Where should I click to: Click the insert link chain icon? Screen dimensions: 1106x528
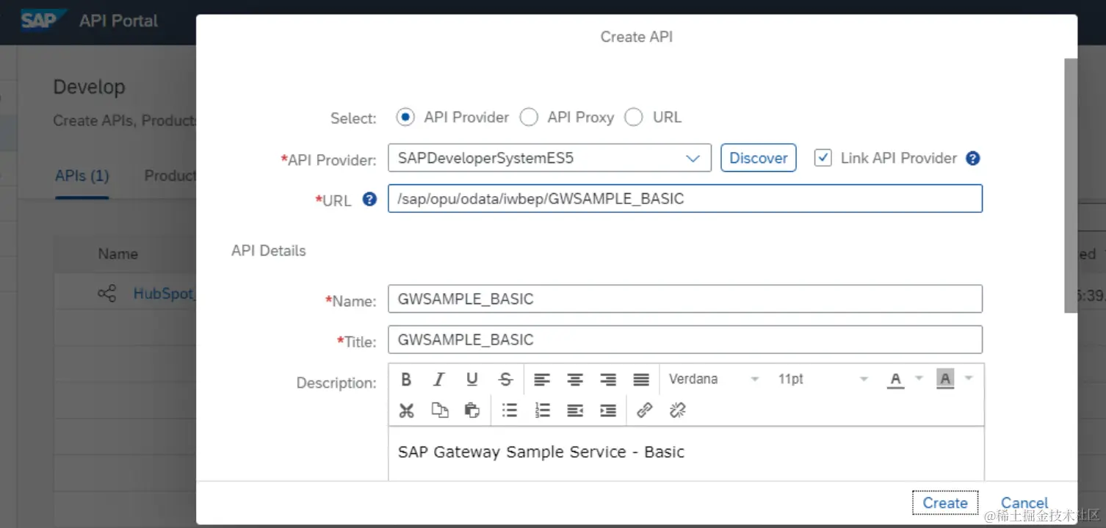point(645,411)
